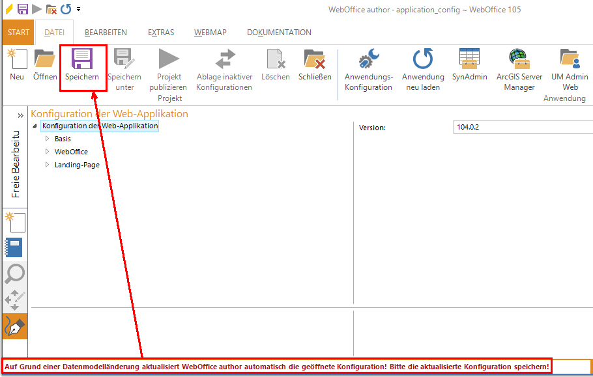
Task: Select WebOffice tree item
Action: [71, 152]
